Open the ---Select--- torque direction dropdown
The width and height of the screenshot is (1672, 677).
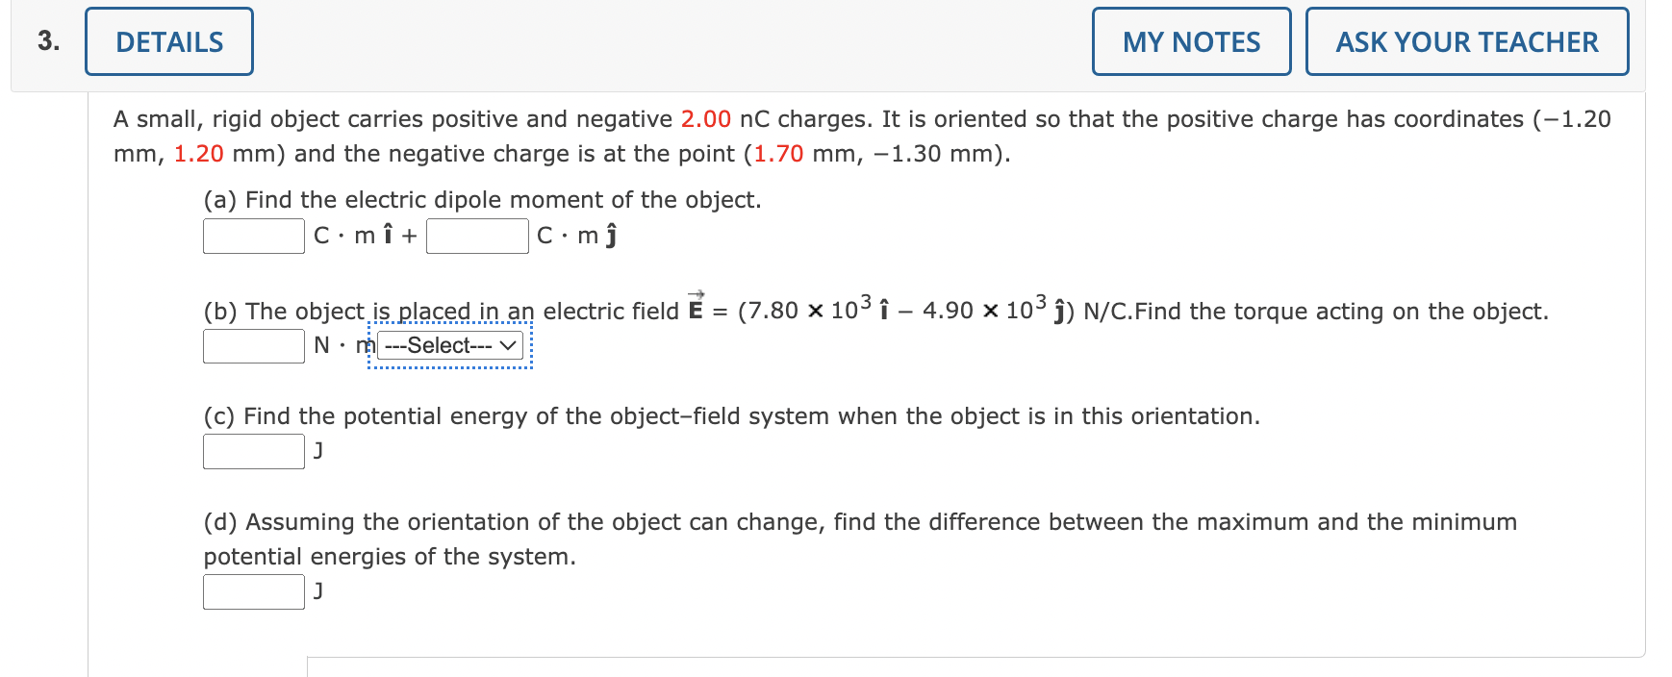(448, 346)
